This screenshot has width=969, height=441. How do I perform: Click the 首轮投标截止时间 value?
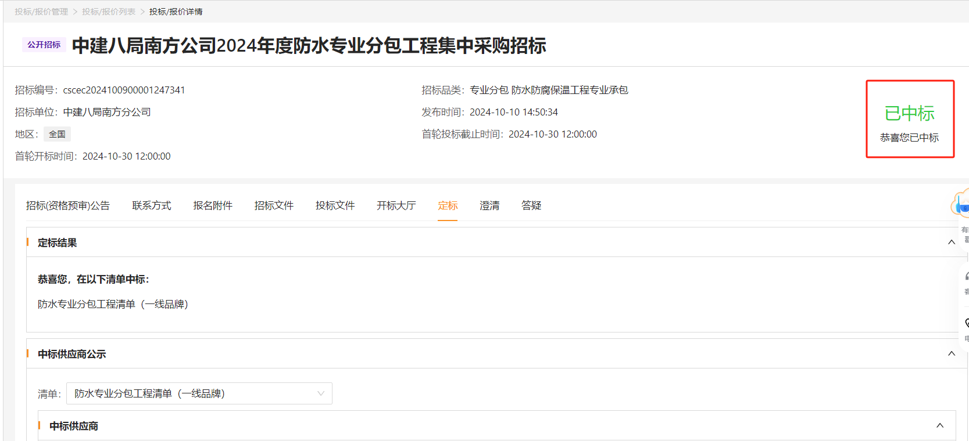[553, 134]
